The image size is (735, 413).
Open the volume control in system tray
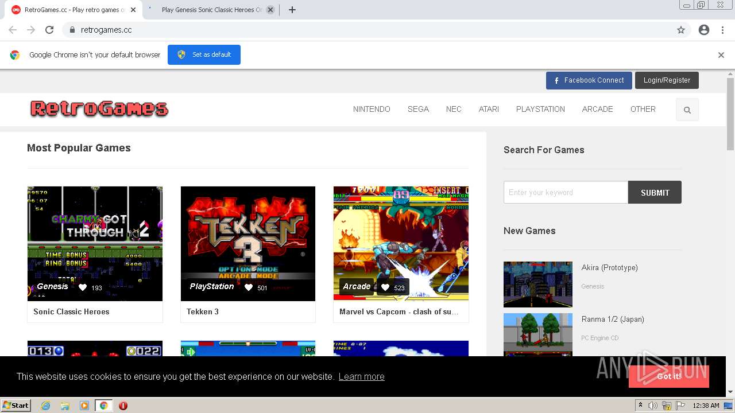(x=653, y=406)
